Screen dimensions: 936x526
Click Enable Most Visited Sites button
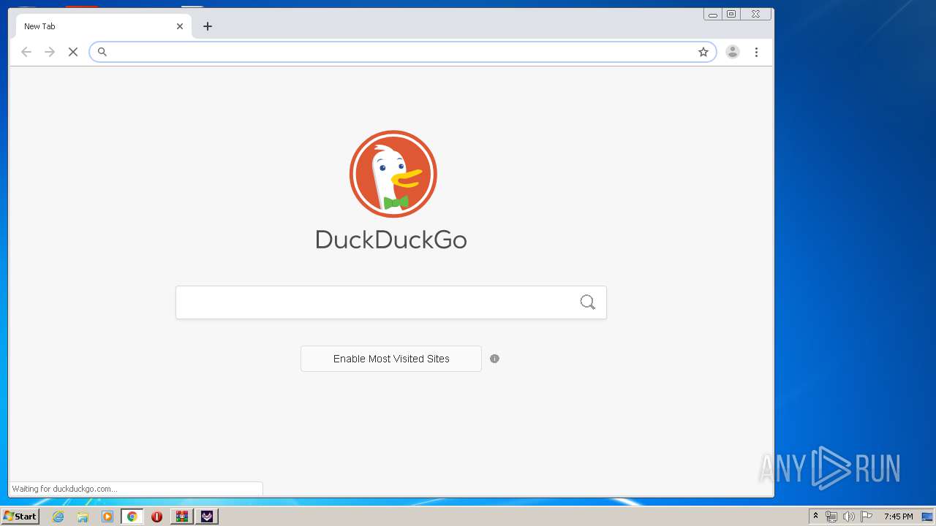[x=391, y=359]
